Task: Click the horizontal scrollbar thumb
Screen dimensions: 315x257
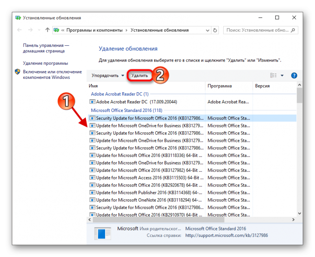Action: pyautogui.click(x=158, y=220)
